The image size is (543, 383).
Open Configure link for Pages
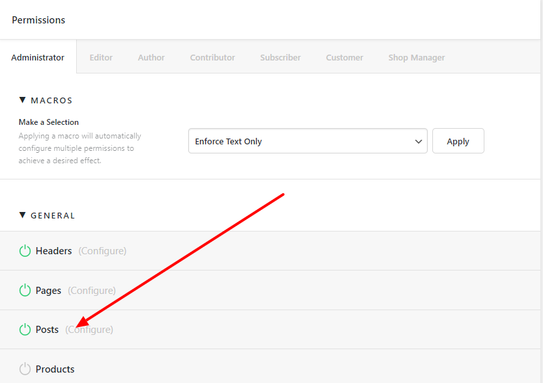92,290
